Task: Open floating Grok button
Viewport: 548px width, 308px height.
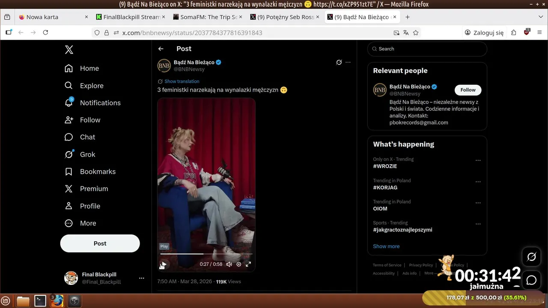Action: pos(531,257)
